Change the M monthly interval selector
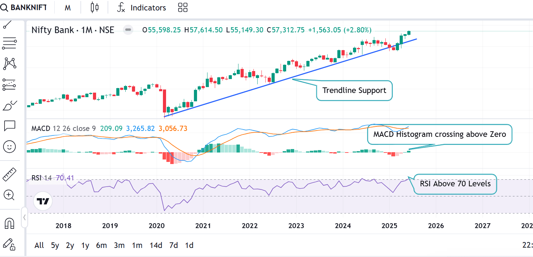533x257 pixels. point(68,8)
